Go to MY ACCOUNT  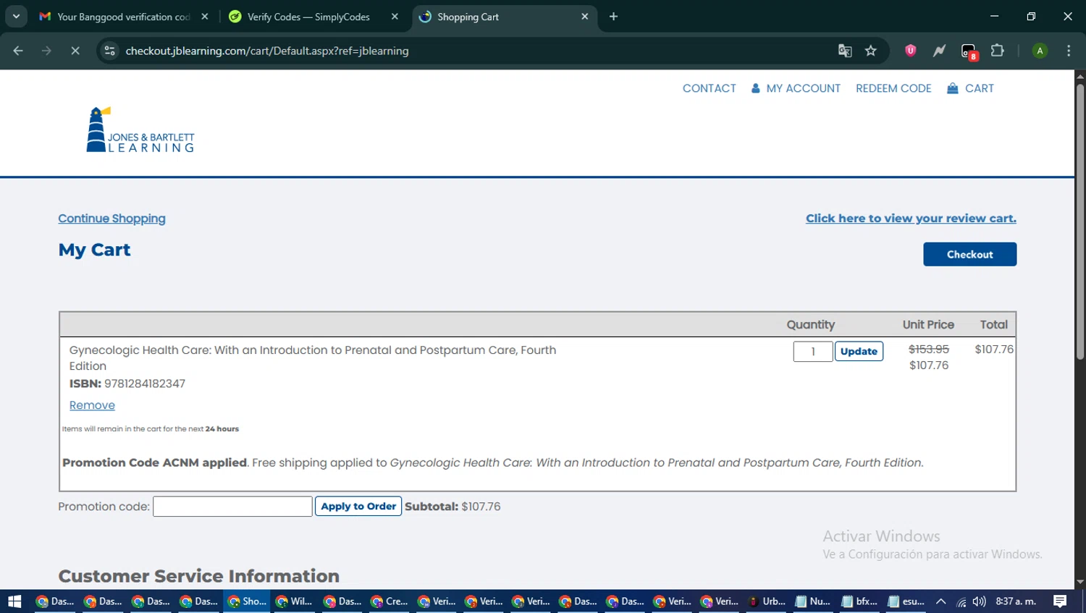pyautogui.click(x=796, y=88)
